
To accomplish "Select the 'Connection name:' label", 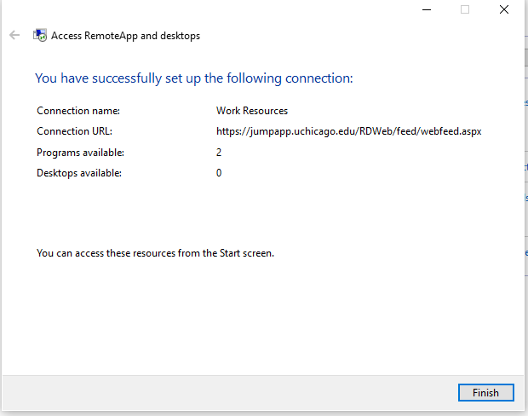I will pyautogui.click(x=78, y=111).
